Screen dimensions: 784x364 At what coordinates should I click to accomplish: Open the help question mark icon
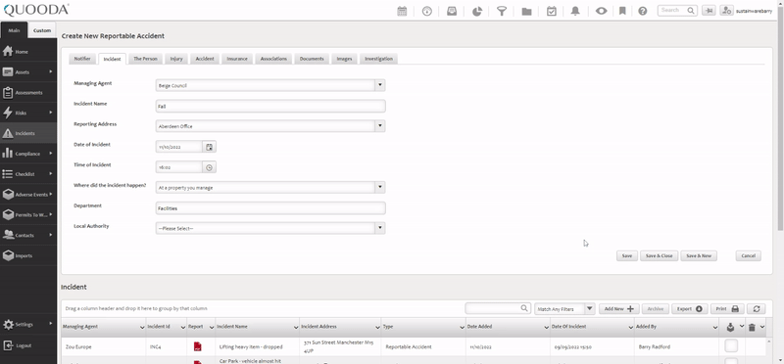[643, 11]
